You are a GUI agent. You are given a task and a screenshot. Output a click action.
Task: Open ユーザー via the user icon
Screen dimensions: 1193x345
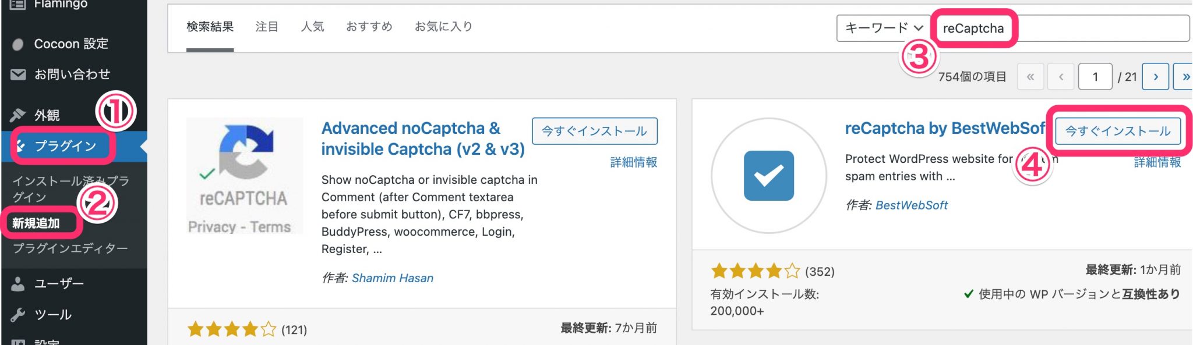(x=18, y=283)
